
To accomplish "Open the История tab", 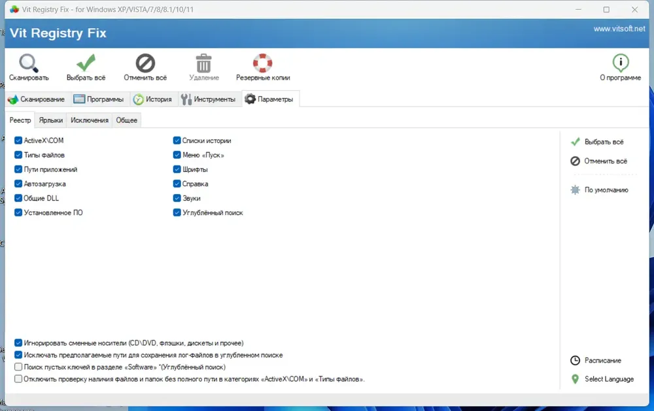I will click(153, 99).
